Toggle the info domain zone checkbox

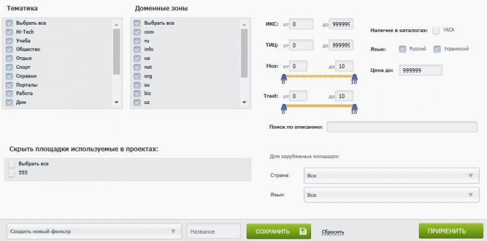click(137, 49)
